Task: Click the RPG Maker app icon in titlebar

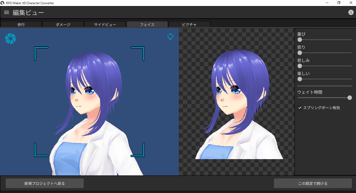Action: pos(3,3)
